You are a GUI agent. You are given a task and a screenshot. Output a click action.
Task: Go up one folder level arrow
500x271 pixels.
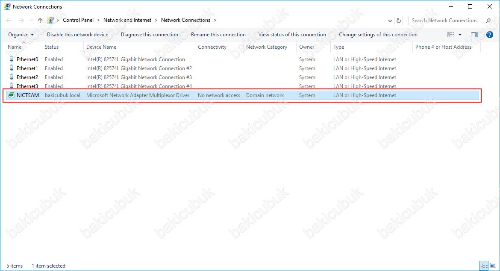pyautogui.click(x=40, y=20)
